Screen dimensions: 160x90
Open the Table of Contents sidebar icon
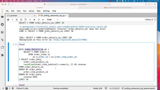tap(2, 32)
